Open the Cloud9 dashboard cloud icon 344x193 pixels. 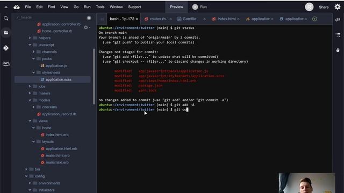(17, 7)
